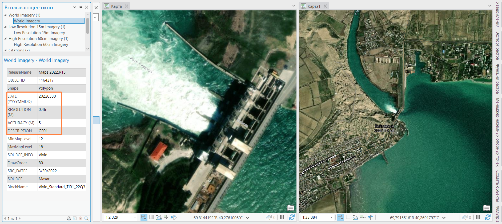The width and height of the screenshot is (502, 224).
Task: Toggle snapping in Карта1 status bar
Action: coord(340,217)
